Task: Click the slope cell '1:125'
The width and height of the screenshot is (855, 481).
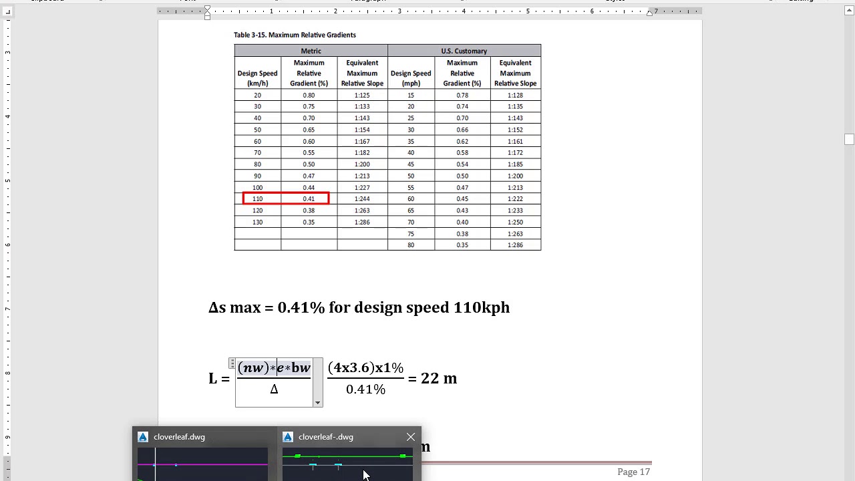Action: 362,95
